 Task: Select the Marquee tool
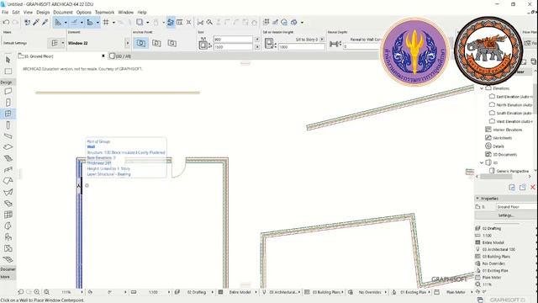8,71
